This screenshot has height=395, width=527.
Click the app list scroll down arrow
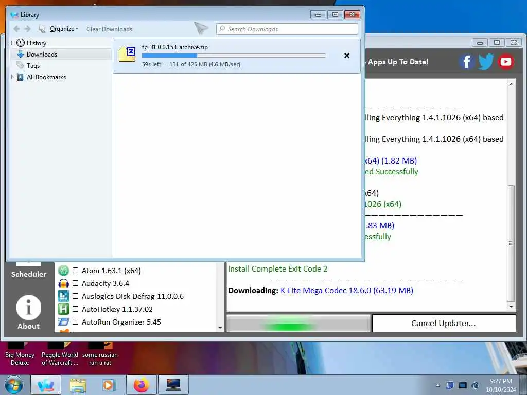tap(220, 328)
